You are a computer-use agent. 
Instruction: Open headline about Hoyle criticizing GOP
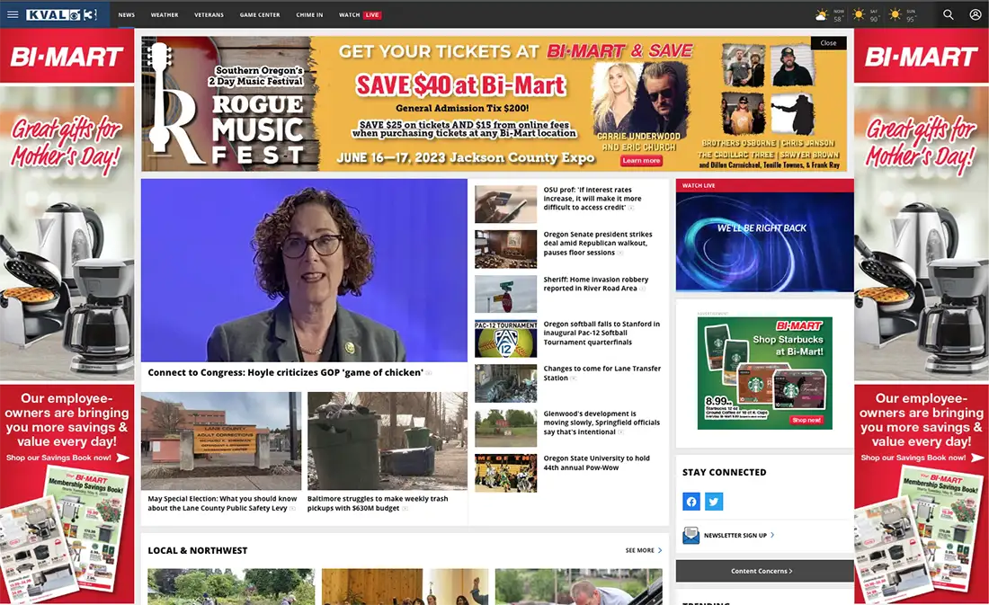pos(285,373)
